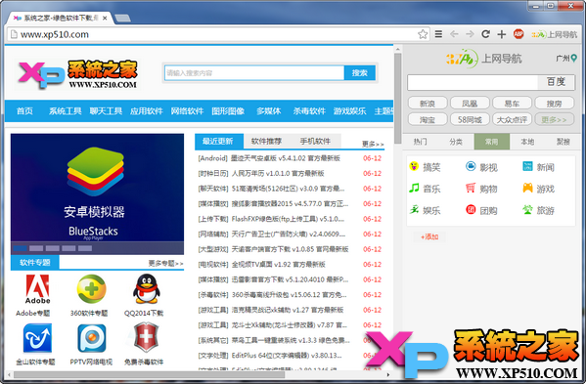Click the +添加 link in sidebar

pyautogui.click(x=429, y=236)
